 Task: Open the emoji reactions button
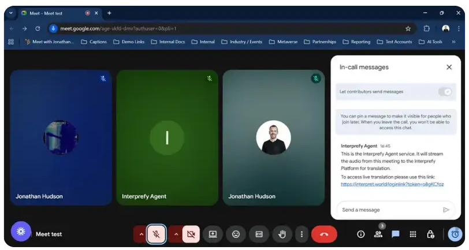pyautogui.click(x=236, y=234)
